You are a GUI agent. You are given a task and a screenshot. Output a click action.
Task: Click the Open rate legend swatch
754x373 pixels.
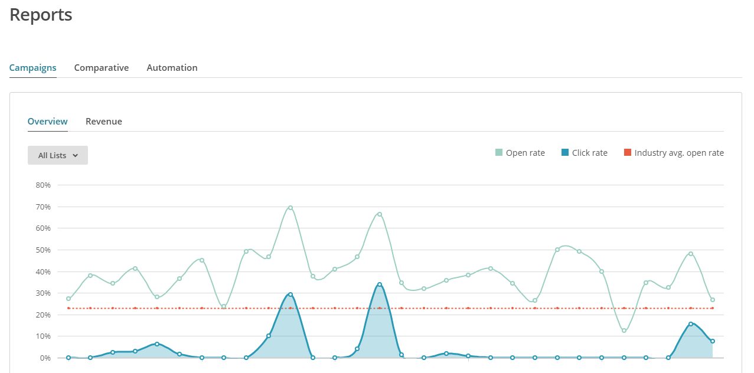(x=499, y=153)
